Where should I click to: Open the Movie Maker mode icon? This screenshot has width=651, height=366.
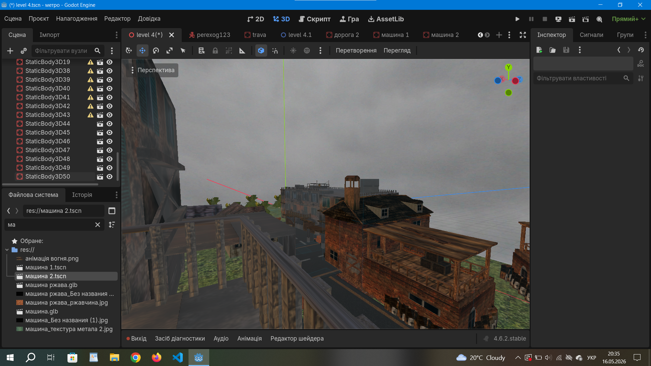[599, 19]
